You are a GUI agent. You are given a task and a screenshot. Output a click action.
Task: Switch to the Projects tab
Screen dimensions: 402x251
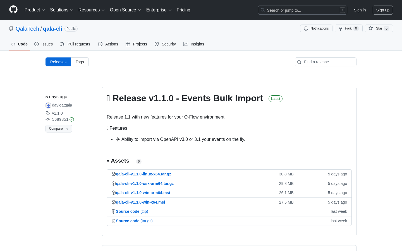tap(136, 44)
